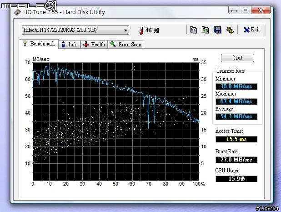Click the 100% axis label
The height and width of the screenshot is (212, 281).
[x=199, y=184]
